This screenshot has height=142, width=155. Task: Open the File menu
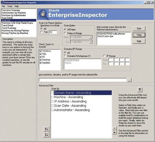point(3,6)
